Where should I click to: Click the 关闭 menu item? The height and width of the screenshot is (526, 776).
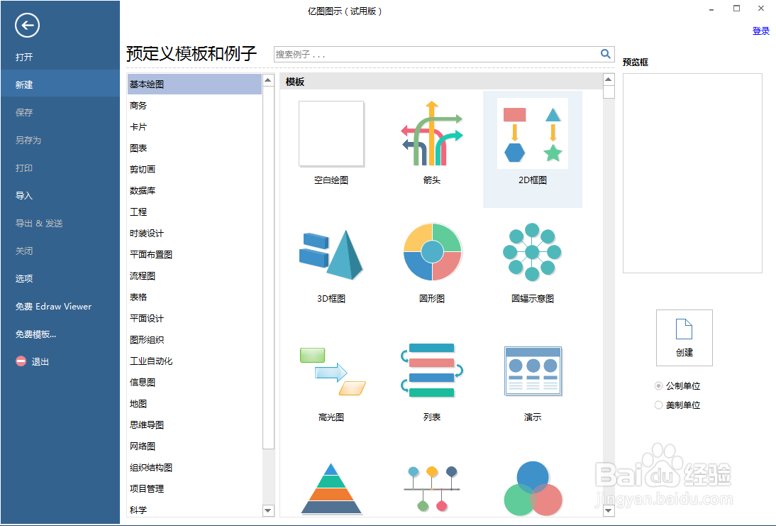tap(60, 251)
